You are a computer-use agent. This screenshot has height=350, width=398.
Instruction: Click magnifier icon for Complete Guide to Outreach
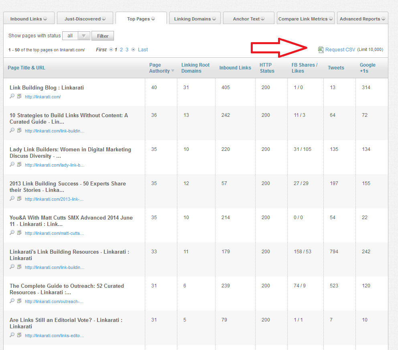click(x=12, y=301)
